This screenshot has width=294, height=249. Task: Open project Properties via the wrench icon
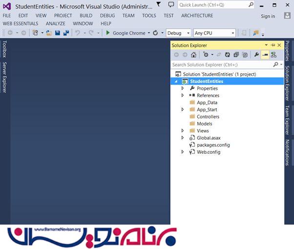(x=256, y=55)
